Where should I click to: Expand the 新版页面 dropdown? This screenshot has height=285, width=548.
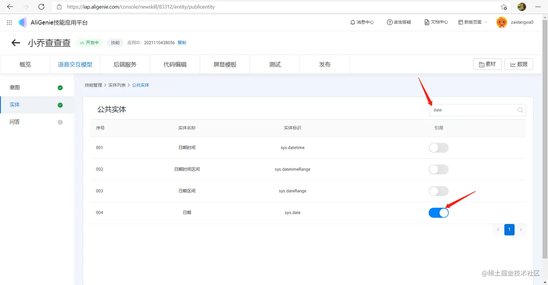pyautogui.click(x=473, y=22)
